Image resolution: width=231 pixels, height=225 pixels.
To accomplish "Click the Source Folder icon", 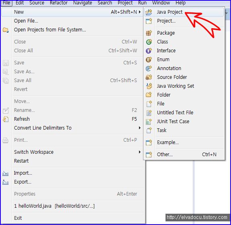I will tap(149, 77).
